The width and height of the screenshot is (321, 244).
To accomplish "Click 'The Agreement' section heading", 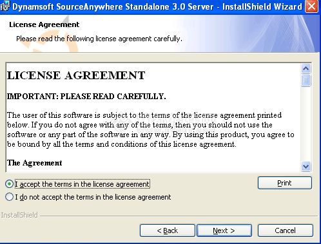I will pyautogui.click(x=35, y=163).
